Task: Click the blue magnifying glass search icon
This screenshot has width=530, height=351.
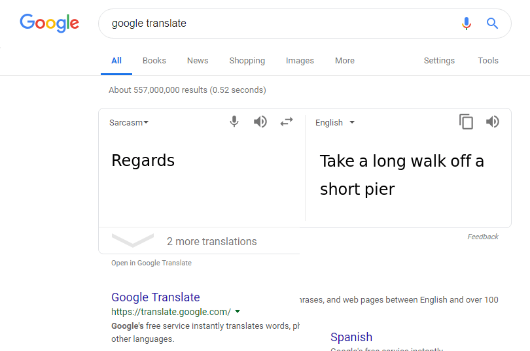Action: 492,24
